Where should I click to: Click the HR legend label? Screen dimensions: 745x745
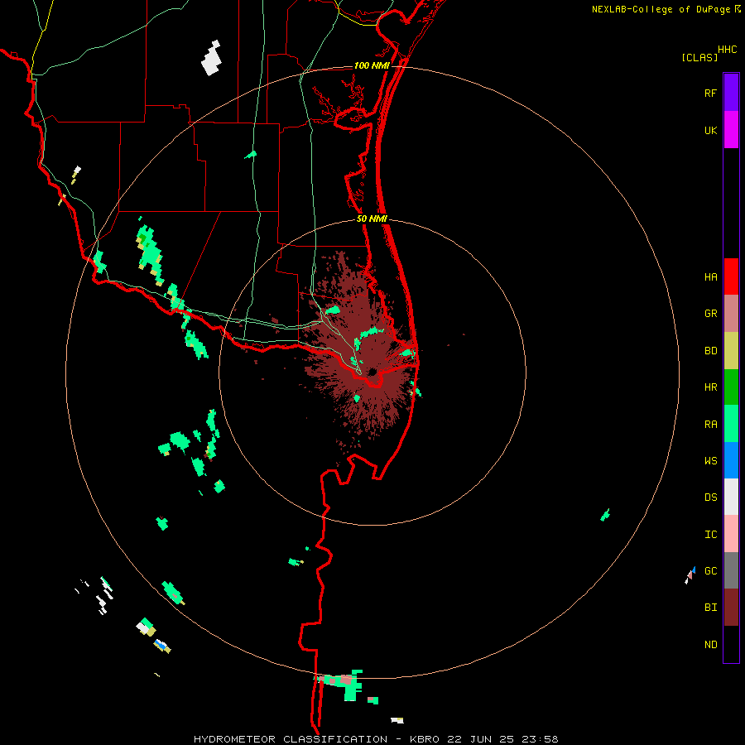[x=710, y=387]
